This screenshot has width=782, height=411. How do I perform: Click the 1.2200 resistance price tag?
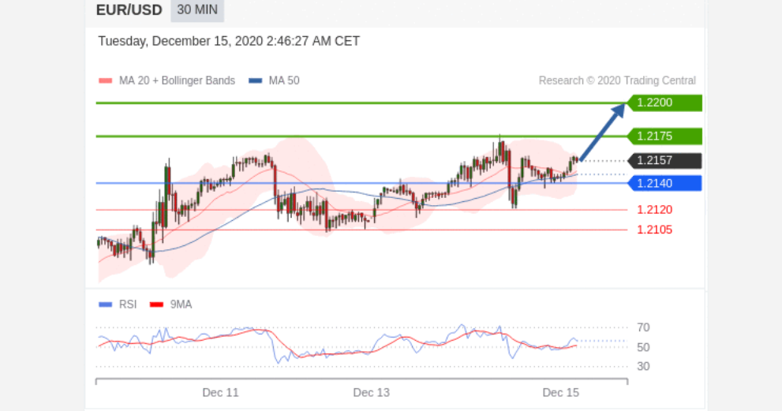(664, 103)
